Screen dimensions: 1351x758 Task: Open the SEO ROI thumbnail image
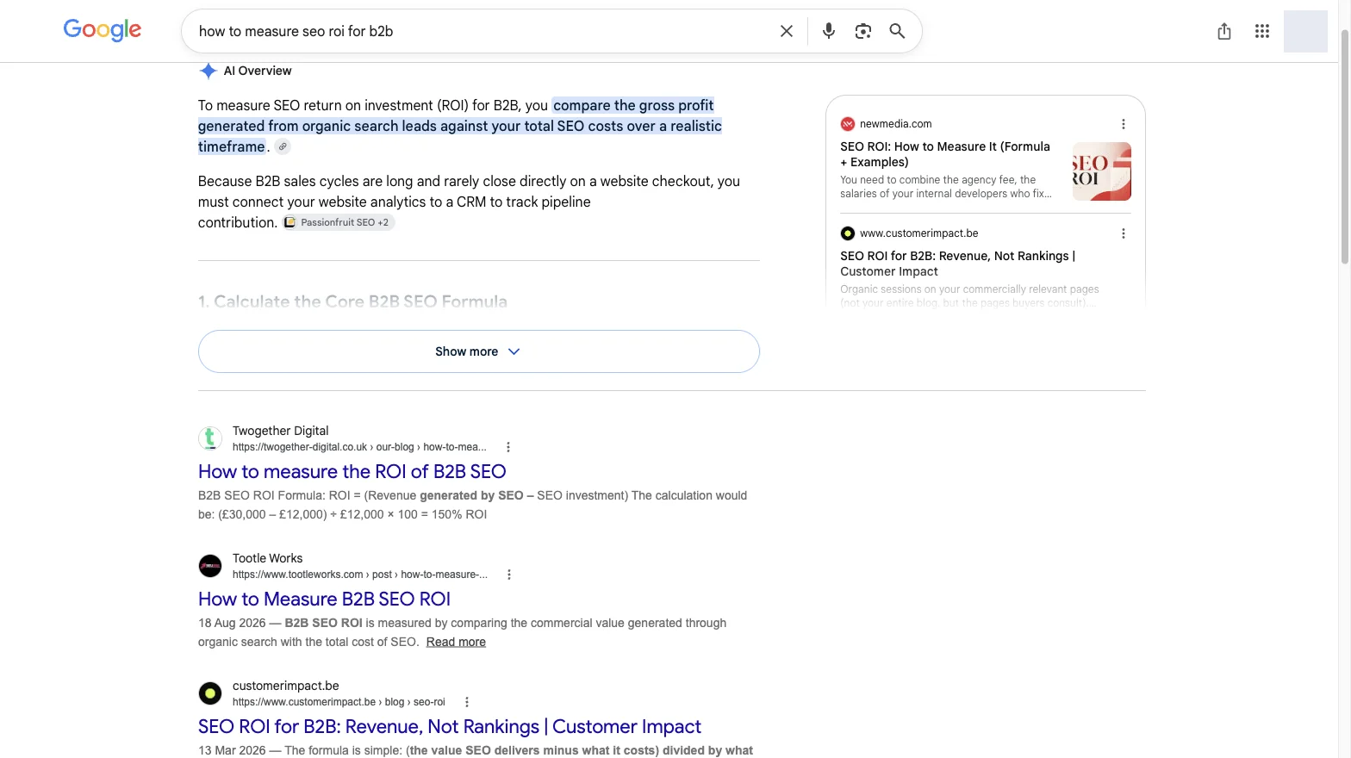point(1102,171)
